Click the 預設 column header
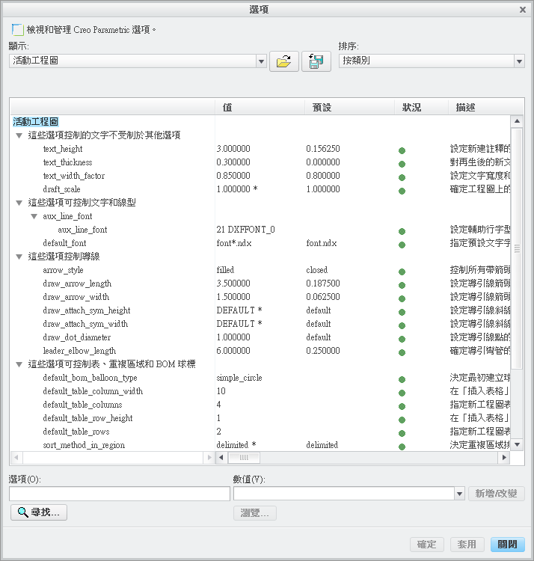The height and width of the screenshot is (561, 534). coord(349,107)
